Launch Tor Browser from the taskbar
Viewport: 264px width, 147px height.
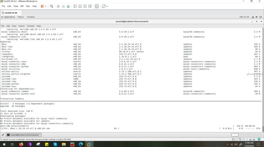coord(30,144)
